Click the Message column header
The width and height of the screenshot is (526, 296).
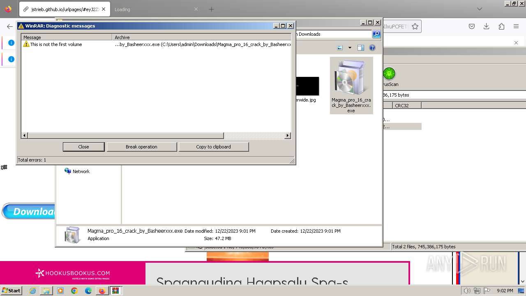coord(67,37)
